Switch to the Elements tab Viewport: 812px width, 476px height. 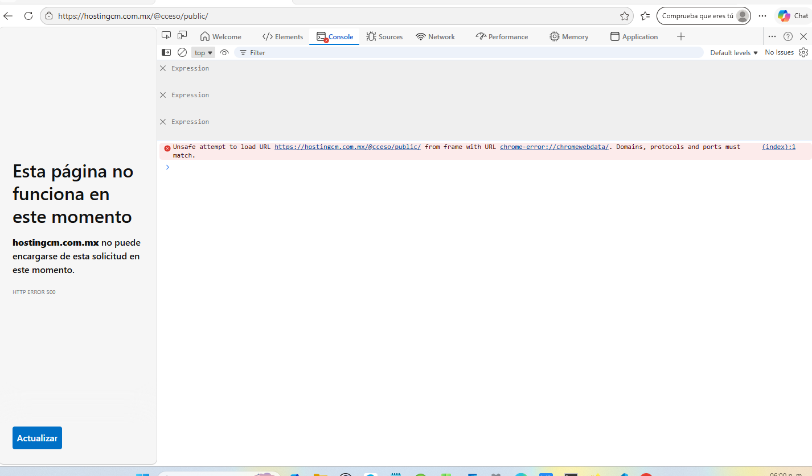[282, 36]
